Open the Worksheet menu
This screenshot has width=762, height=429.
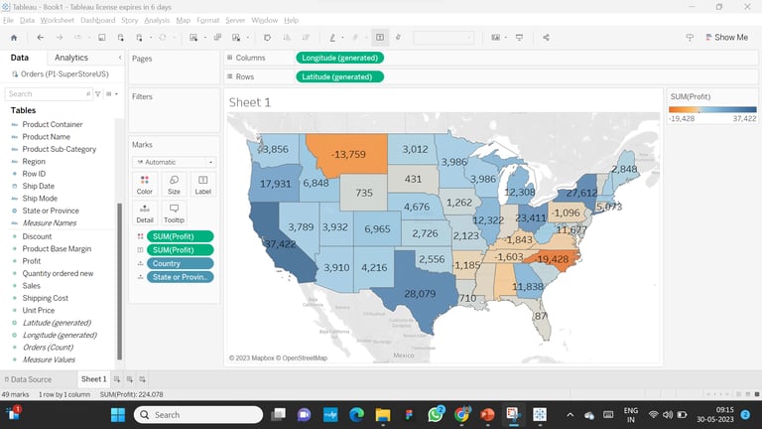point(57,20)
